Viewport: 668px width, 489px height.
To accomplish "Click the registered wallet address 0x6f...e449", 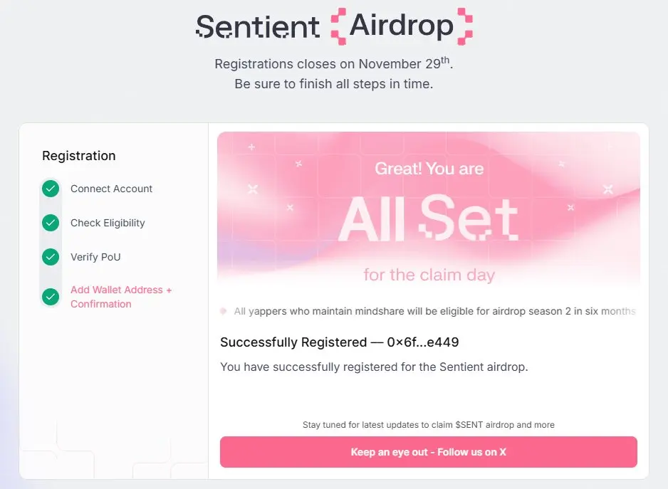I will 423,342.
